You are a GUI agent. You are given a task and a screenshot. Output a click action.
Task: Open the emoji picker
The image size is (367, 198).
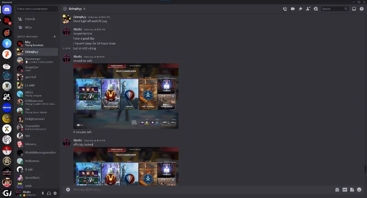(x=359, y=189)
